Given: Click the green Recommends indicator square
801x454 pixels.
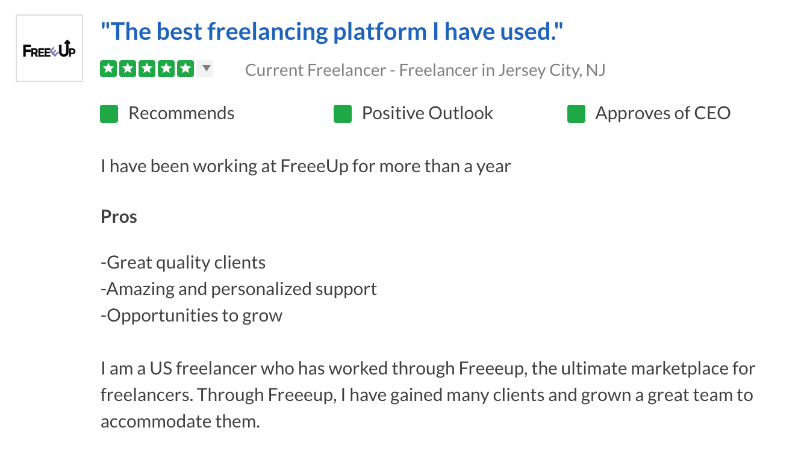Looking at the screenshot, I should pyautogui.click(x=109, y=113).
